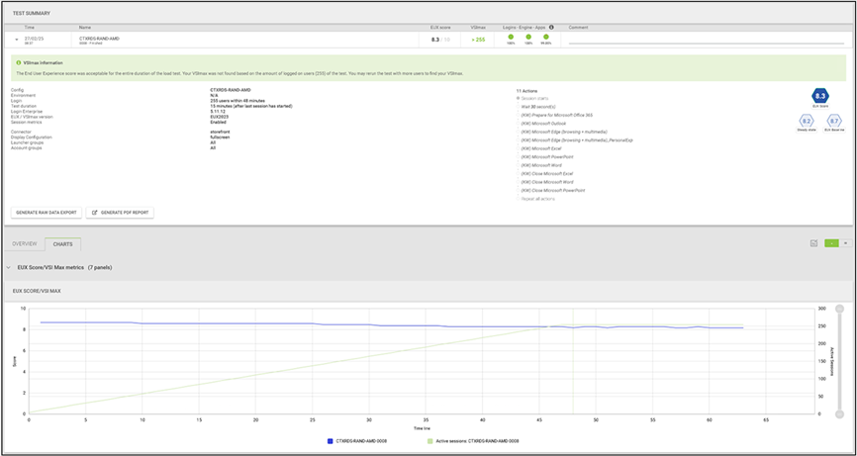Collapse the CTXRDS-RAND-AMD test row arrow
Viewport: 857px width, 456px height.
(x=17, y=40)
